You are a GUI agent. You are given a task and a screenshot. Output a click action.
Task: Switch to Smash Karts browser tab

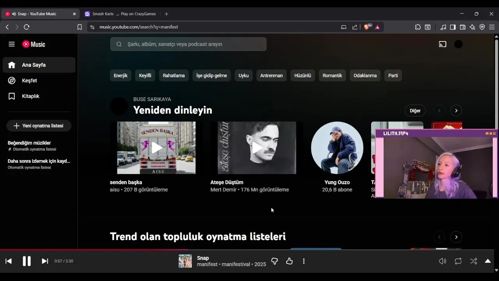pyautogui.click(x=120, y=14)
